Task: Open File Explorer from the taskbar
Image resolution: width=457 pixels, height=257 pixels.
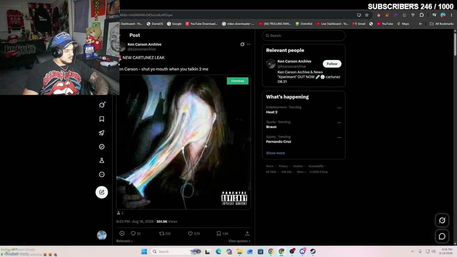Action: pos(239,252)
